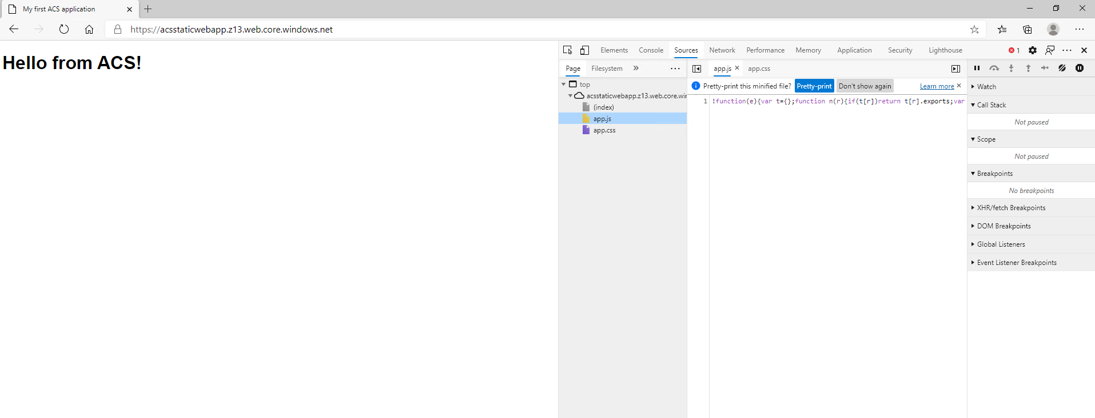Select app.js file in tree
1095x418 pixels.
coord(623,119)
